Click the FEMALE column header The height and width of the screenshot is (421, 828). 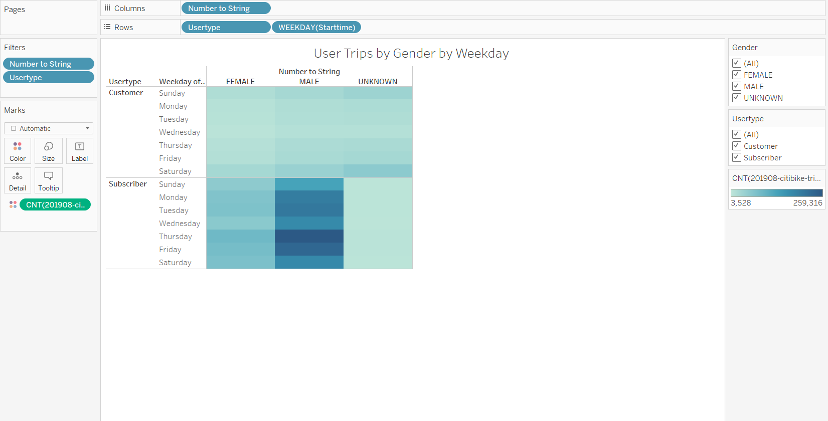240,82
